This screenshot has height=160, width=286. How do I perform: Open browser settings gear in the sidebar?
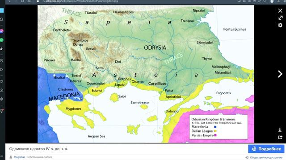[x=1, y=99]
